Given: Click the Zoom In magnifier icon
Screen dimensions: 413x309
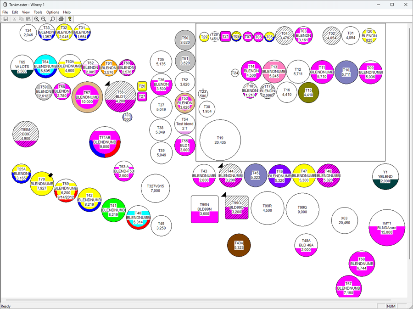Looking at the screenshot, I should pos(37,19).
